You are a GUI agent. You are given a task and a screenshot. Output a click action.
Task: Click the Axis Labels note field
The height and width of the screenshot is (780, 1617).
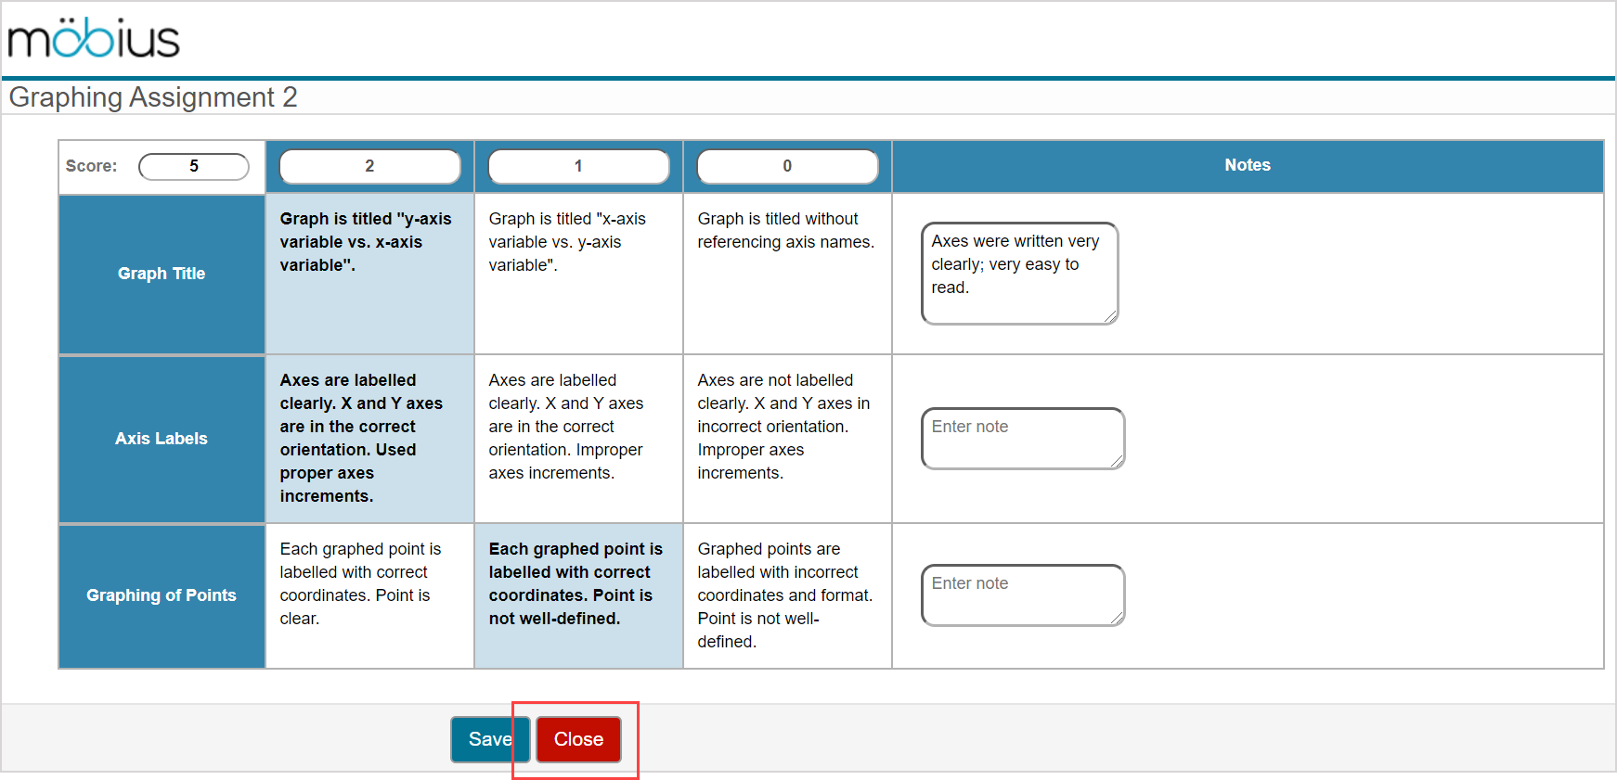point(1022,438)
